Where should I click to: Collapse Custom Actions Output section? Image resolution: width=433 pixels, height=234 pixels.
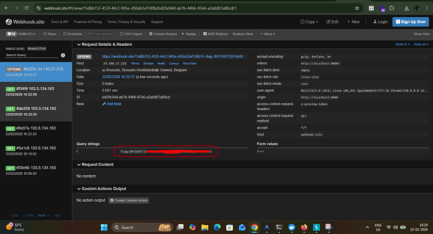[101, 189]
